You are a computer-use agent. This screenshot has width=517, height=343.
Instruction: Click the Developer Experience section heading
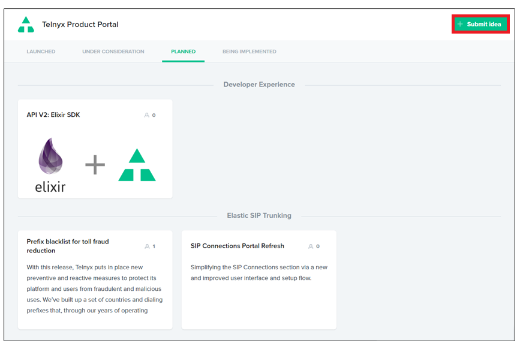click(259, 85)
